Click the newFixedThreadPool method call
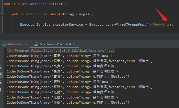The width and height of the screenshot is (179, 108). coord(128,25)
